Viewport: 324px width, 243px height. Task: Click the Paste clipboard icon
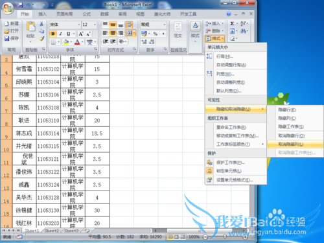coord(30,27)
